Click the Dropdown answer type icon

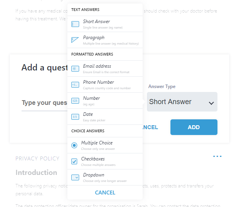point(75,178)
